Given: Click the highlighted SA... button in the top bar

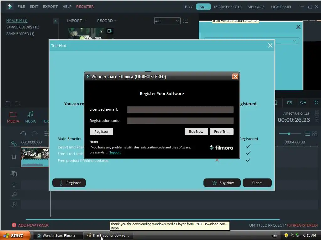Looking at the screenshot, I should tap(203, 7).
